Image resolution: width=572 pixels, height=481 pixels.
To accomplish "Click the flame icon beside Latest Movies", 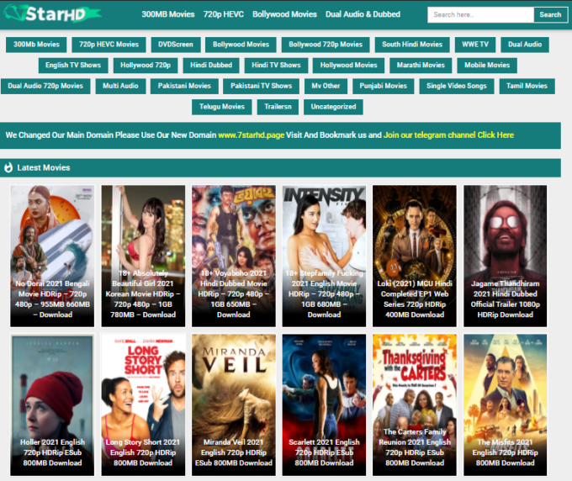I will [8, 167].
